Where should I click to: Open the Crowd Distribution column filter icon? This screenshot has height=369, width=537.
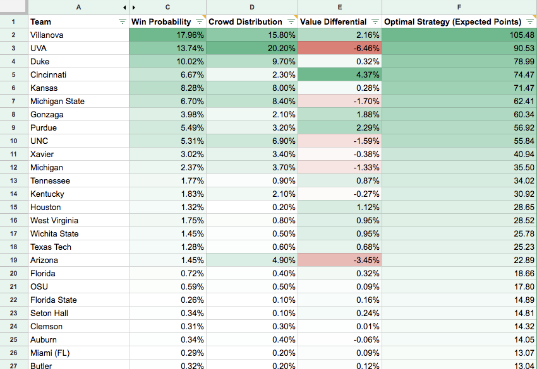click(x=291, y=22)
